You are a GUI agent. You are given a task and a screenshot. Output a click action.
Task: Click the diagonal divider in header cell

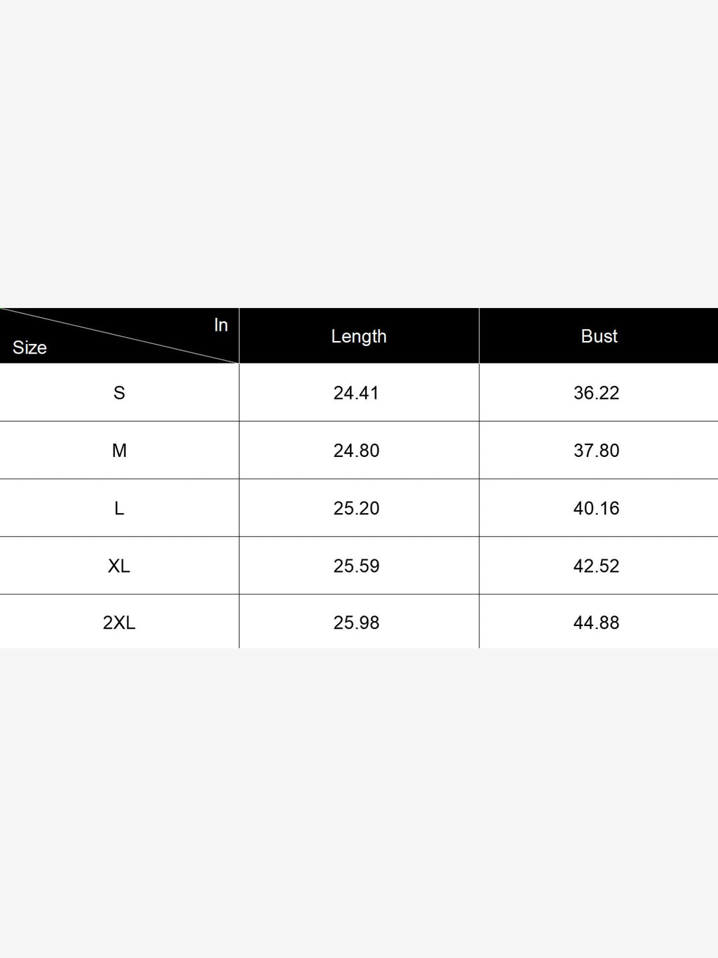click(119, 335)
